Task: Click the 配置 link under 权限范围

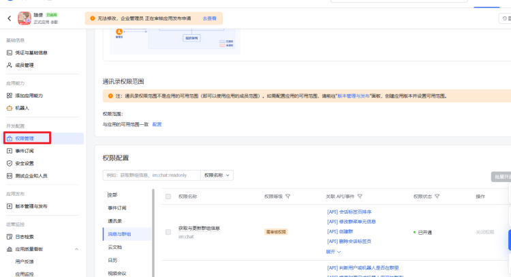Action: [x=157, y=124]
